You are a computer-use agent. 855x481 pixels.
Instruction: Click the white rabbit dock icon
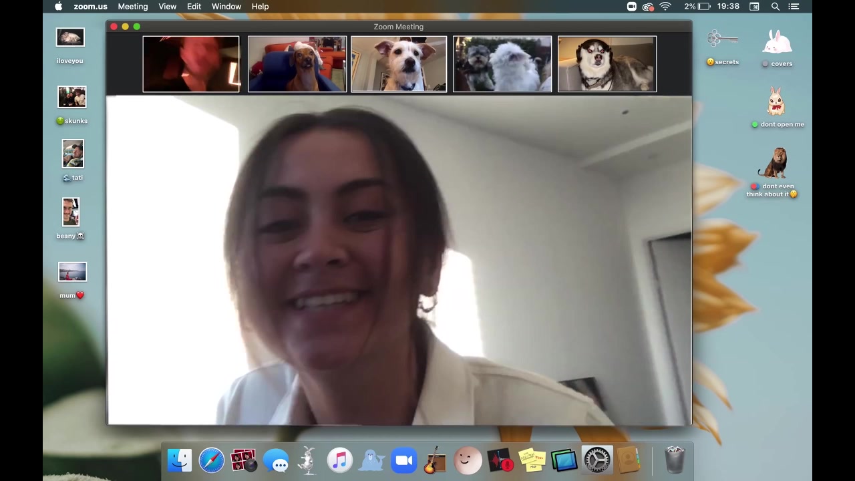coord(307,460)
